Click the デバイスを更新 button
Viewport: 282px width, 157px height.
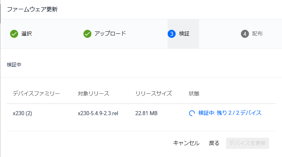click(x=247, y=143)
